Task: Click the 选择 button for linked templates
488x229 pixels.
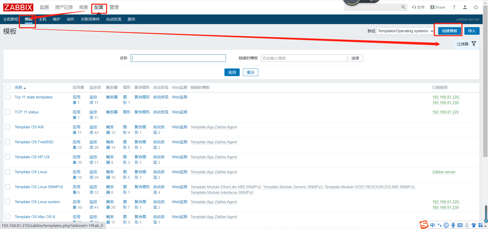Action: pos(355,58)
